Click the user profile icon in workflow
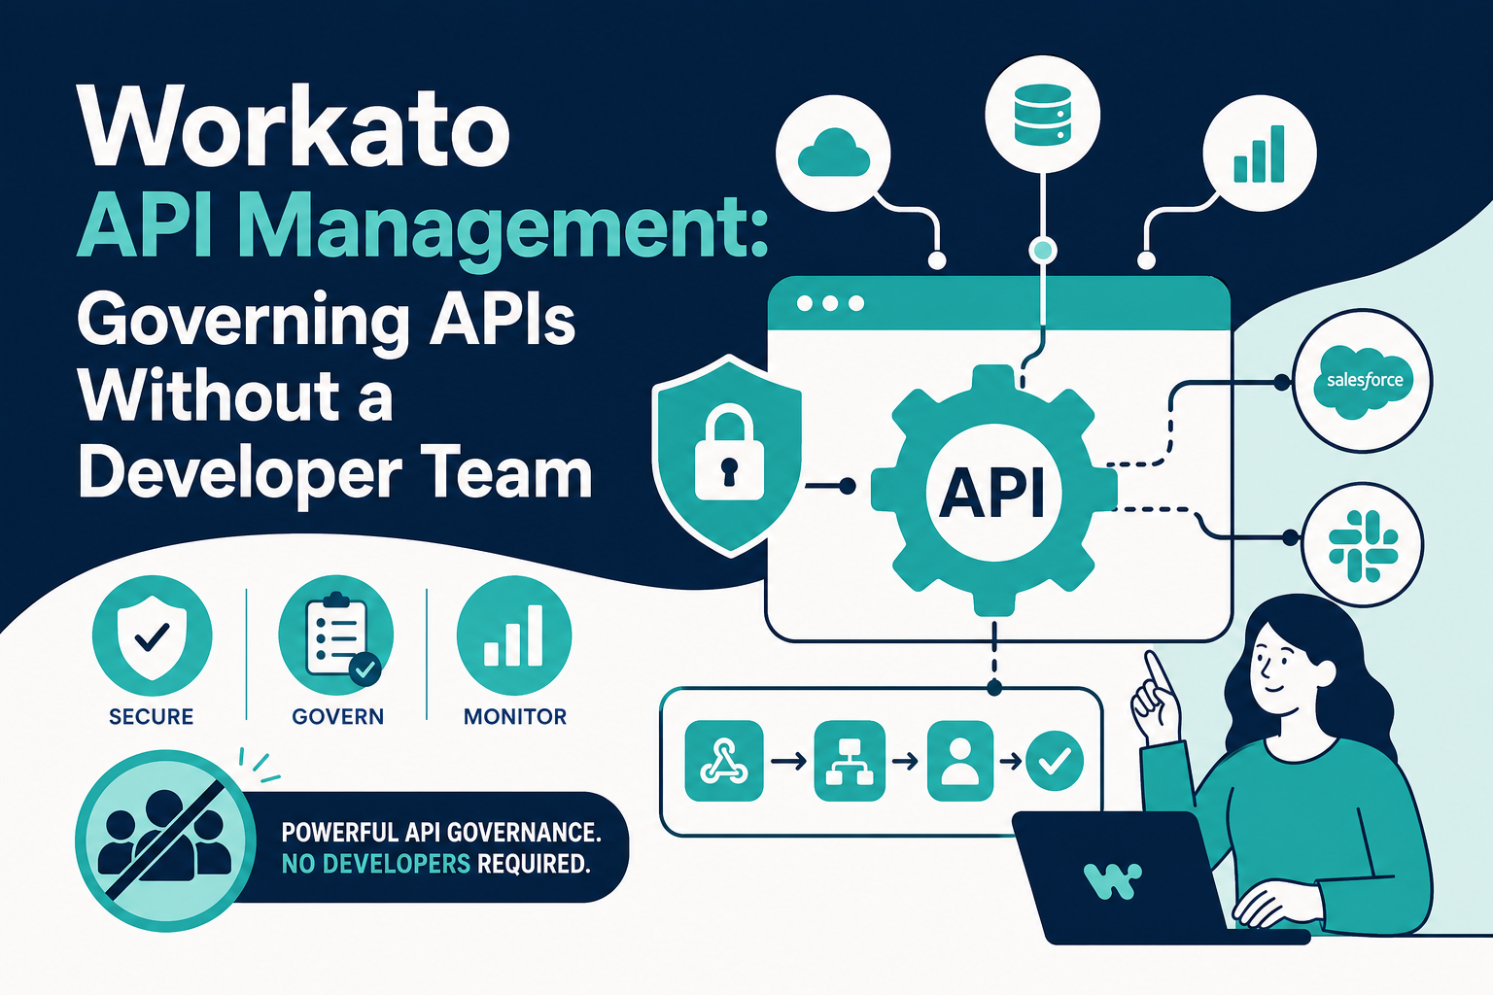Viewport: 1493px width, 995px height. [x=960, y=761]
